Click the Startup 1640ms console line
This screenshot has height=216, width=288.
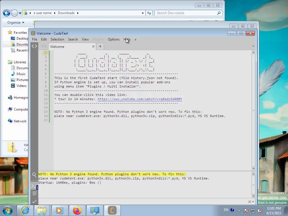point(70,183)
